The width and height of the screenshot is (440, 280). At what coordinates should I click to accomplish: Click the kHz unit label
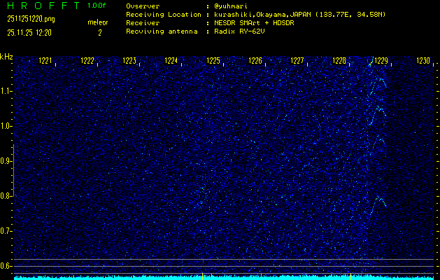click(x=6, y=57)
